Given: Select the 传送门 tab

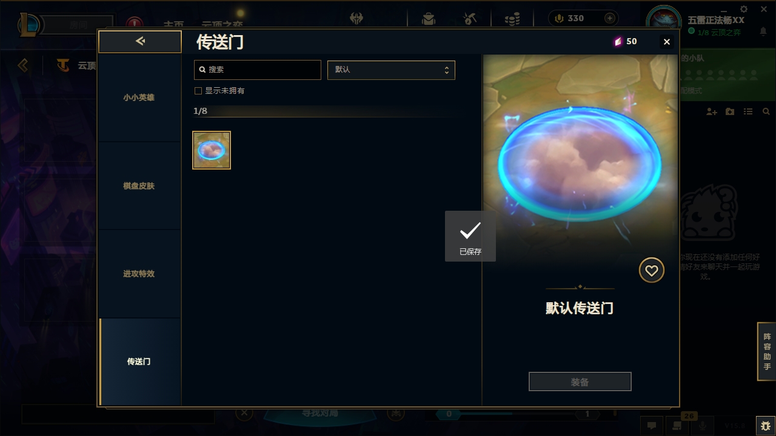Looking at the screenshot, I should point(139,362).
